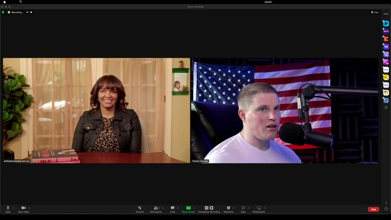Screen dimensions: 391x220
Task: Click the red End meeting button
Action: click(x=373, y=209)
